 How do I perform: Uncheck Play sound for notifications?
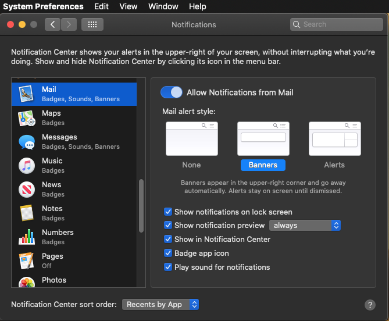pyautogui.click(x=168, y=267)
